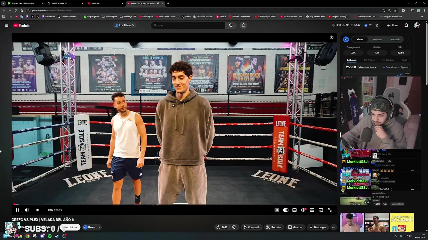Switch to the 'Resumen' tab
Viewport: 428px width, 240px height.
coord(377,39)
